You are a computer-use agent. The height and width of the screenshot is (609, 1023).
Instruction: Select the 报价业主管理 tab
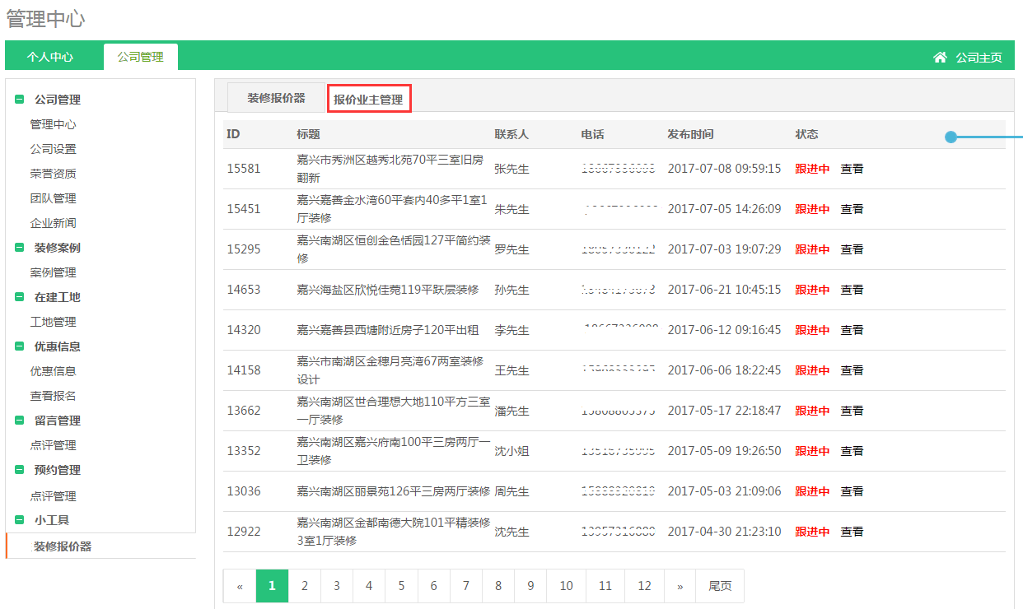[x=368, y=100]
